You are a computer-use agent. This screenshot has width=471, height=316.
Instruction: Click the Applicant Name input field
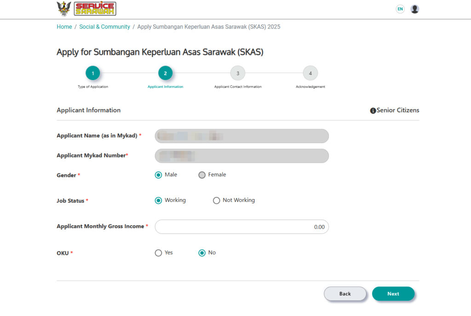click(x=242, y=136)
